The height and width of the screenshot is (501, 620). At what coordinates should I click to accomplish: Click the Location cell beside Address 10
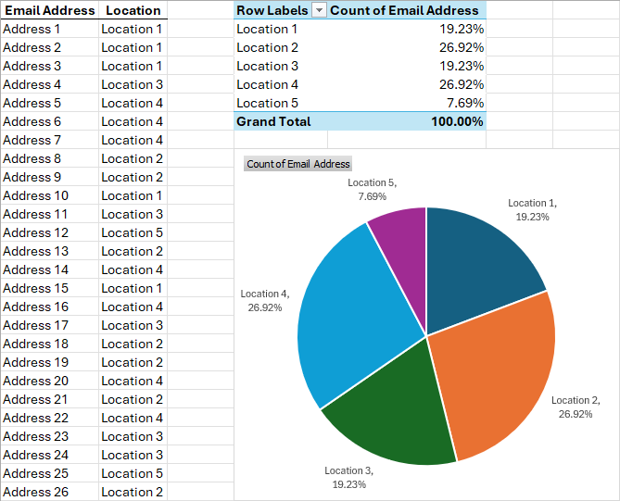click(x=133, y=196)
